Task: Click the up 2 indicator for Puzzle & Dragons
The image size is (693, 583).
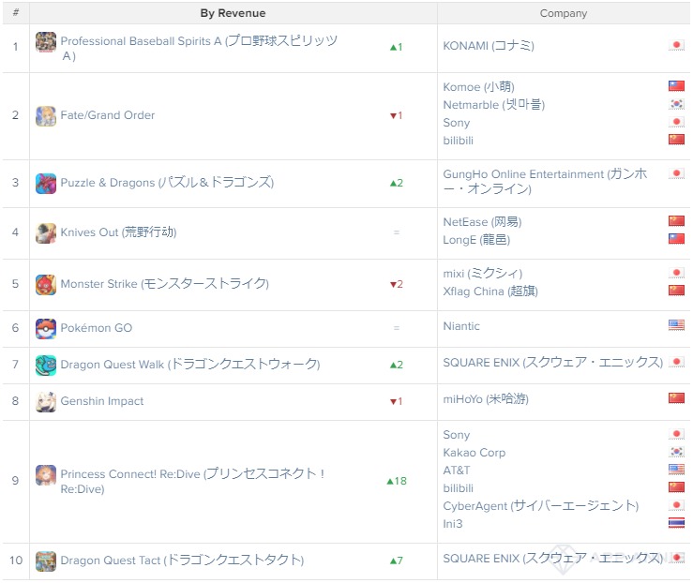Action: (x=397, y=183)
